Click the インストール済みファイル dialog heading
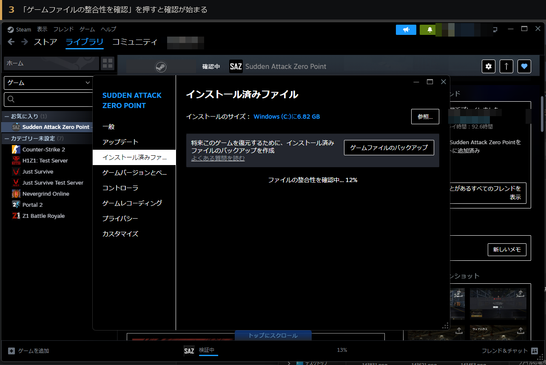The height and width of the screenshot is (365, 546). click(242, 94)
